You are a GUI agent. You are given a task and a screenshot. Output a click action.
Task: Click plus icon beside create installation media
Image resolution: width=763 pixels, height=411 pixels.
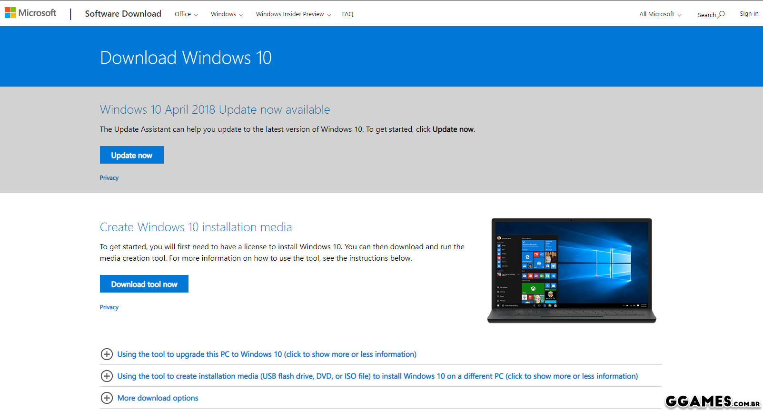click(107, 376)
